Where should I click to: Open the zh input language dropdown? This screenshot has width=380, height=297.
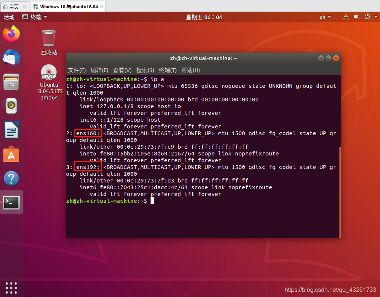[325, 17]
